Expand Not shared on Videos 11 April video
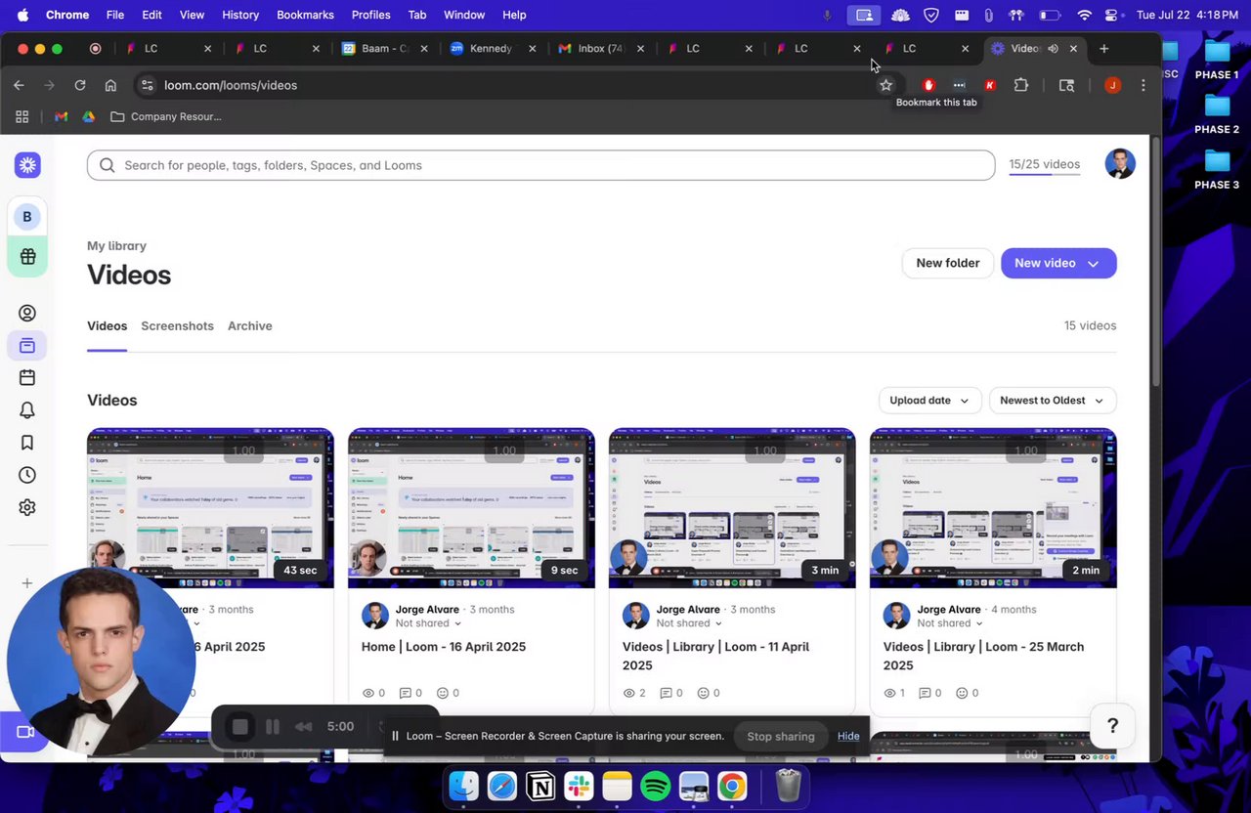The image size is (1251, 813). [690, 623]
